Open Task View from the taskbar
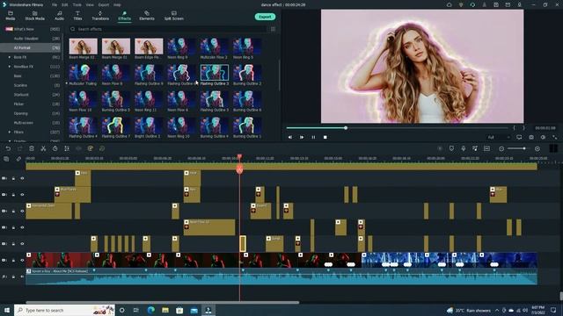 tap(136, 310)
